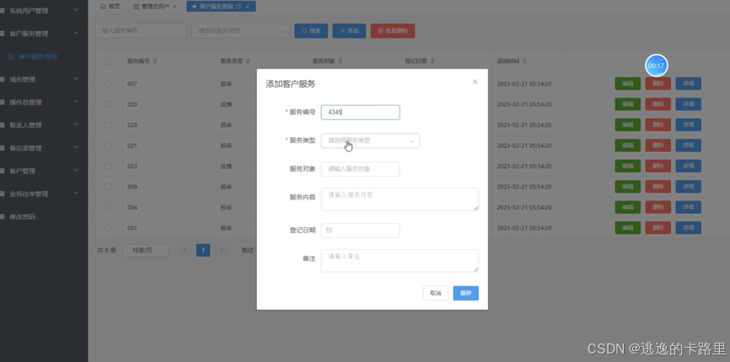The image size is (730, 362).
Task: Expand 备忘录管理 menu
Action: pos(44,148)
